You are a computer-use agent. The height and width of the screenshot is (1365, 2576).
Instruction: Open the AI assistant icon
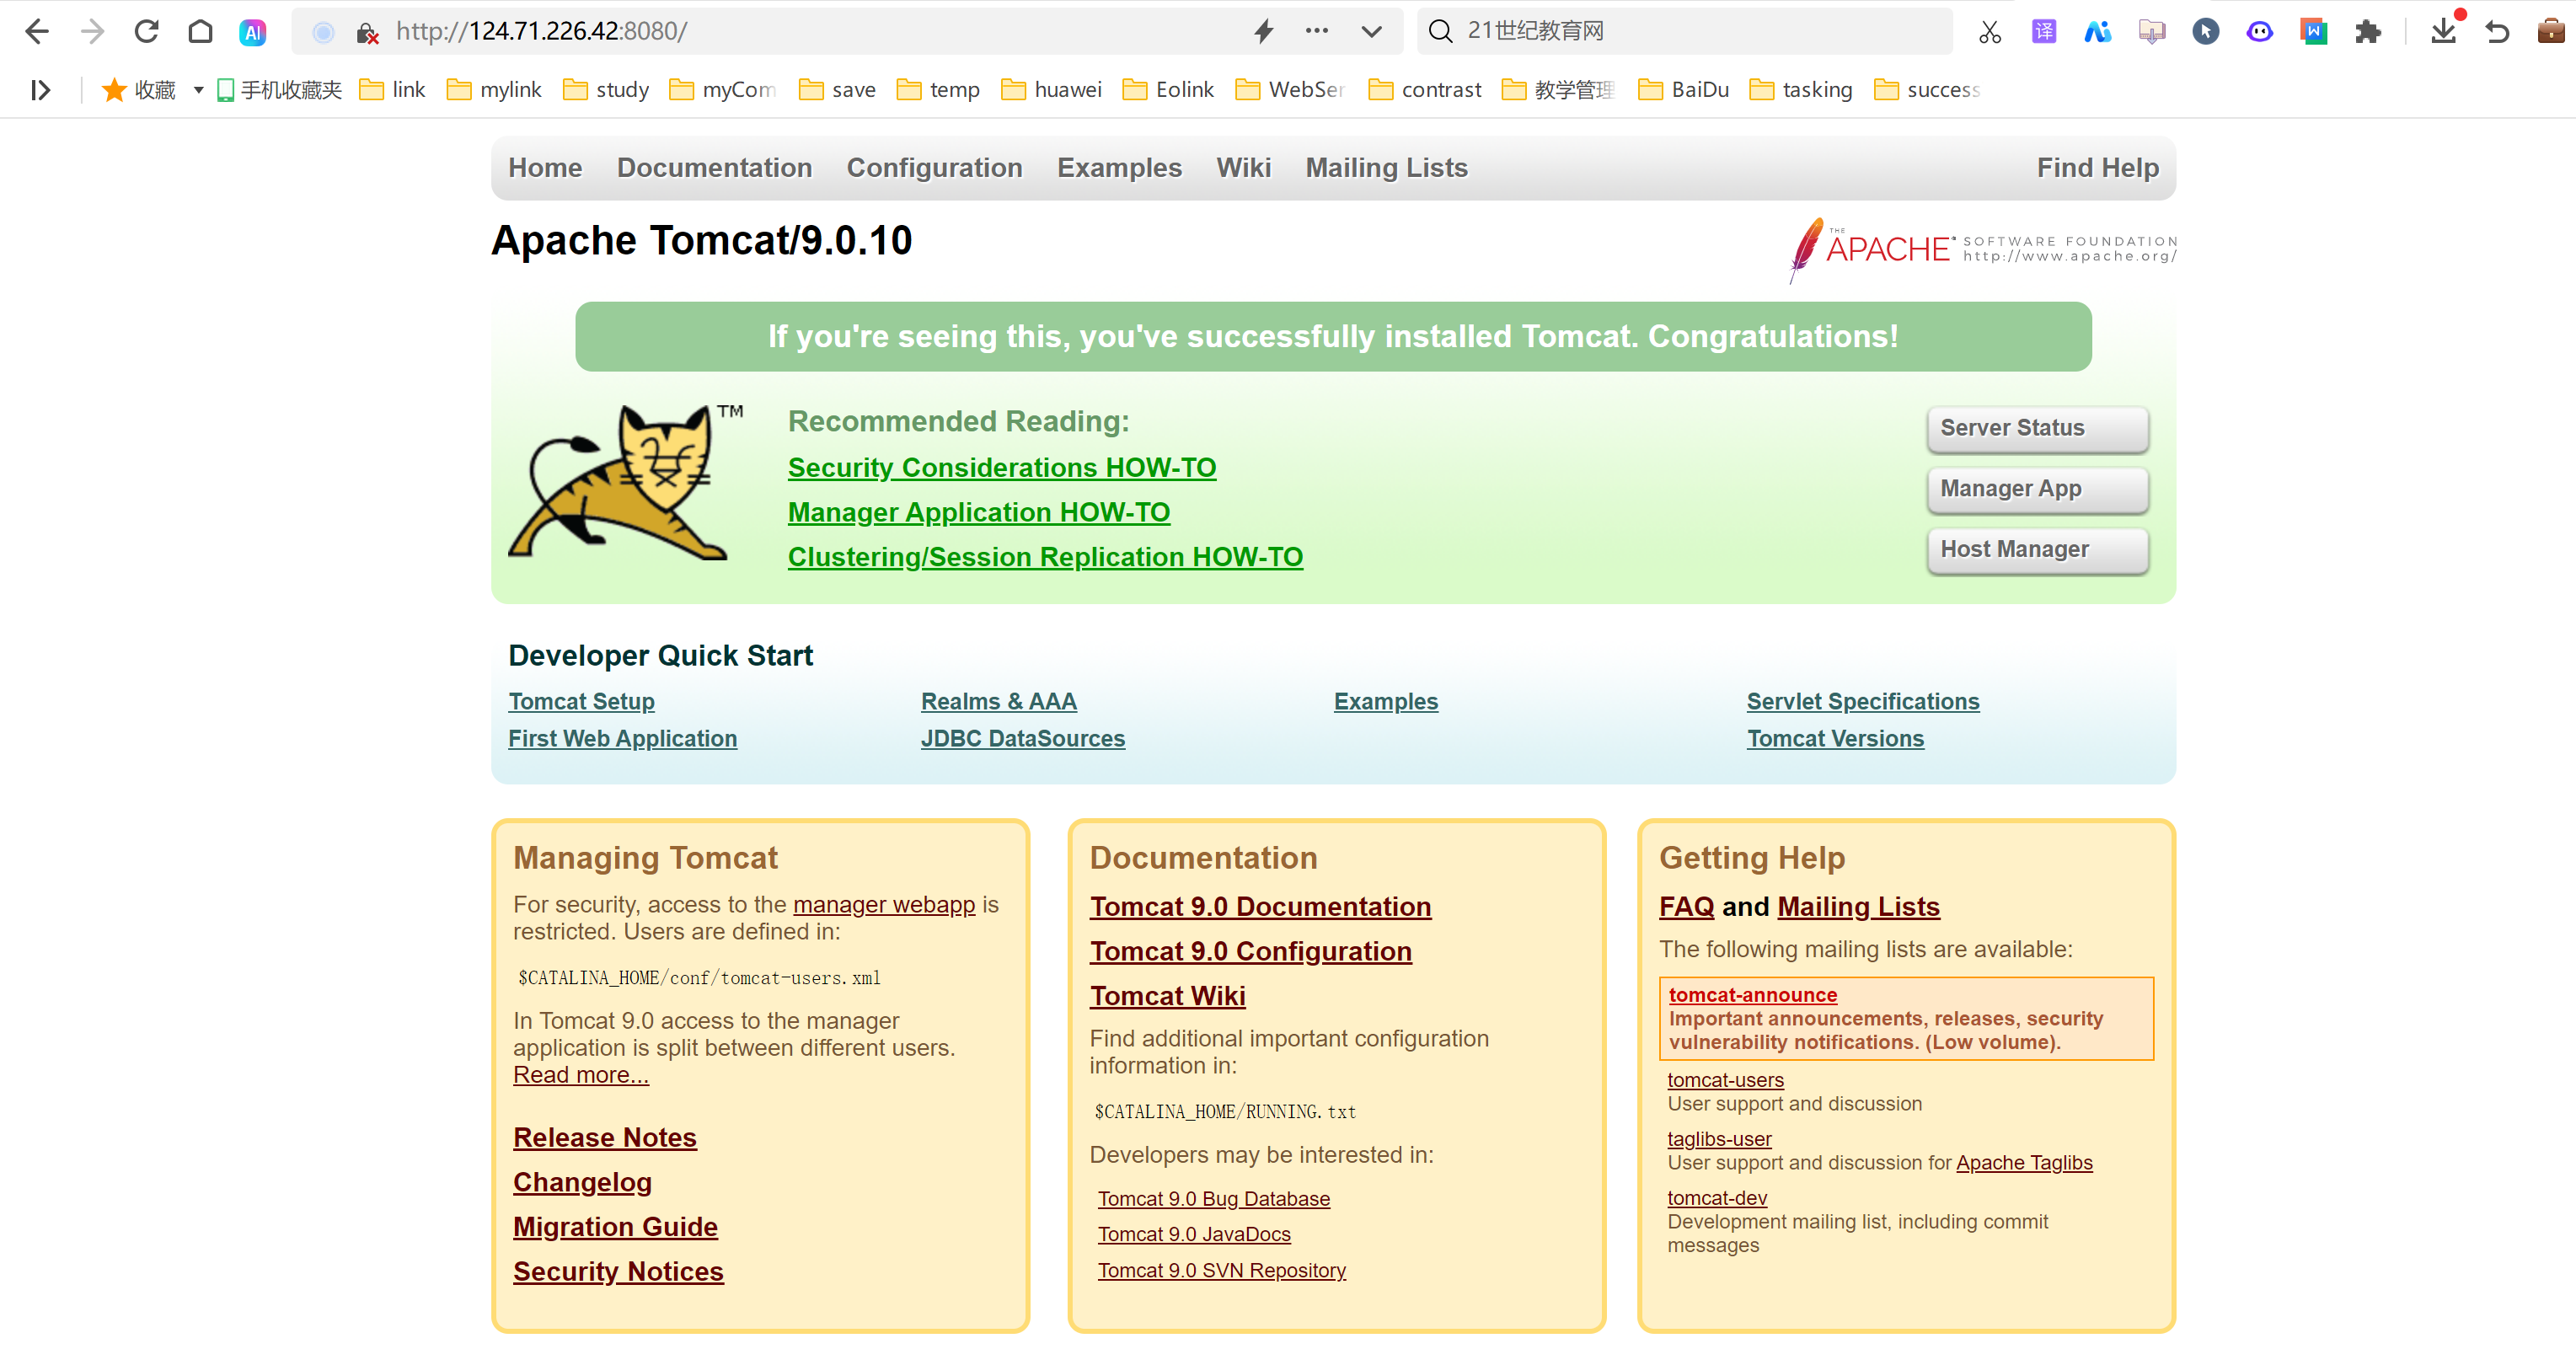pos(253,32)
